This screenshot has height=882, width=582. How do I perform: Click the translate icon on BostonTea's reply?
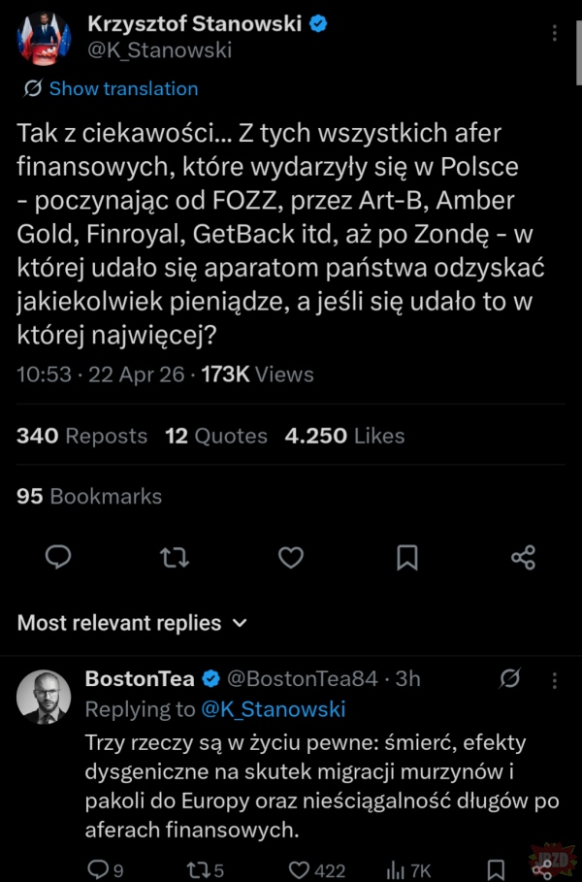point(507,679)
